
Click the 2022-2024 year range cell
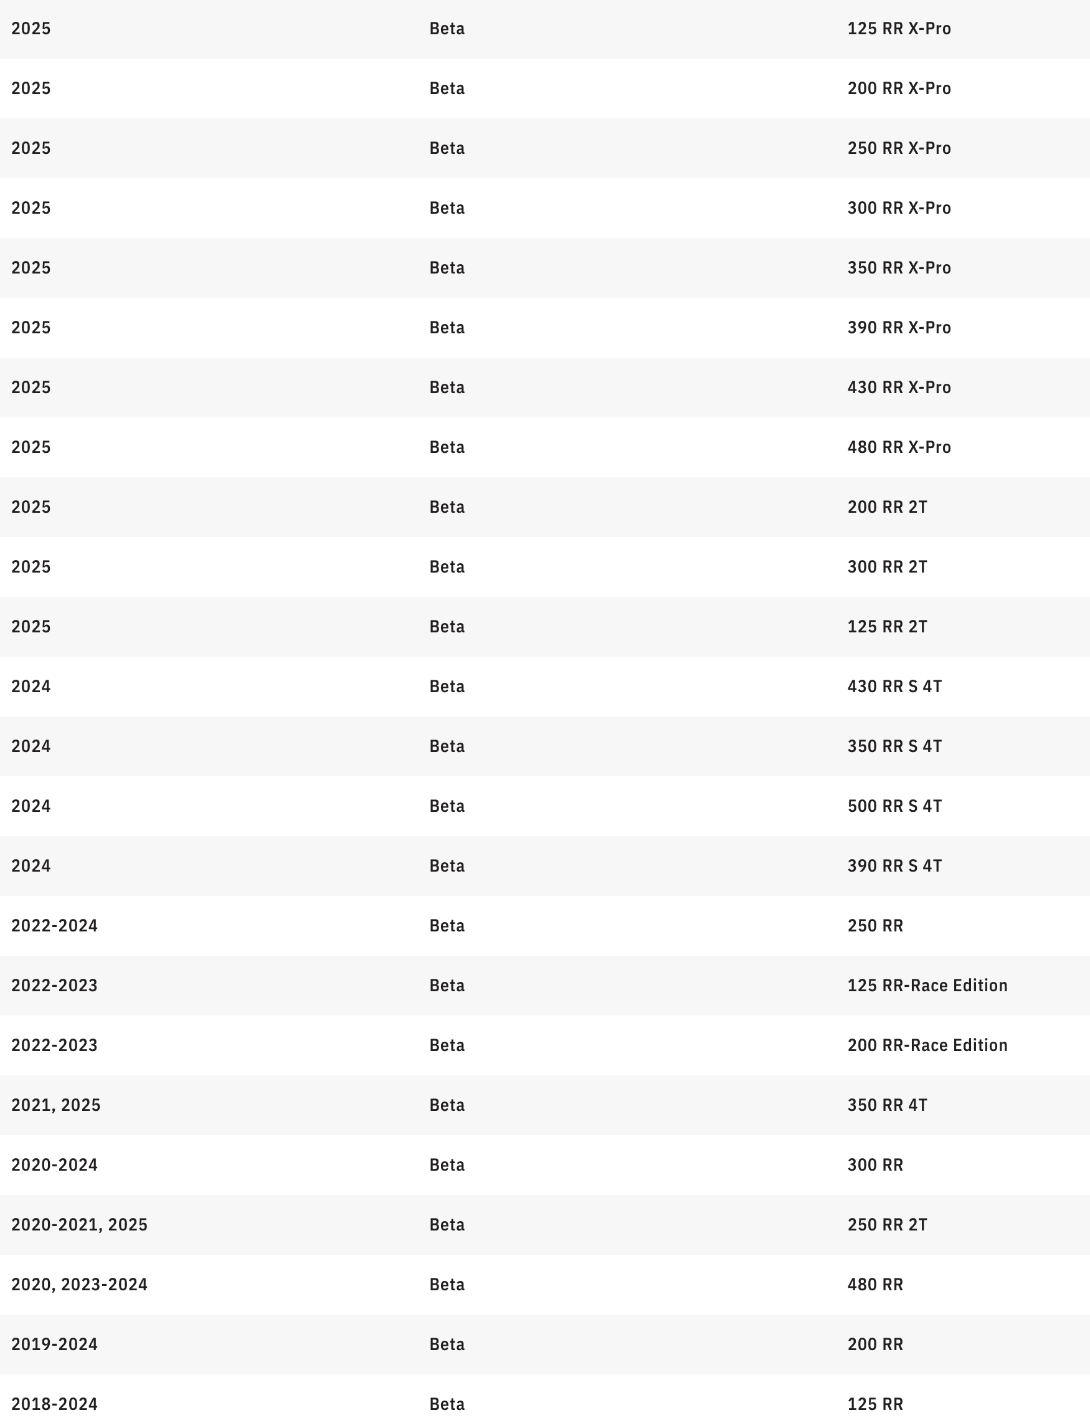pyautogui.click(x=55, y=926)
